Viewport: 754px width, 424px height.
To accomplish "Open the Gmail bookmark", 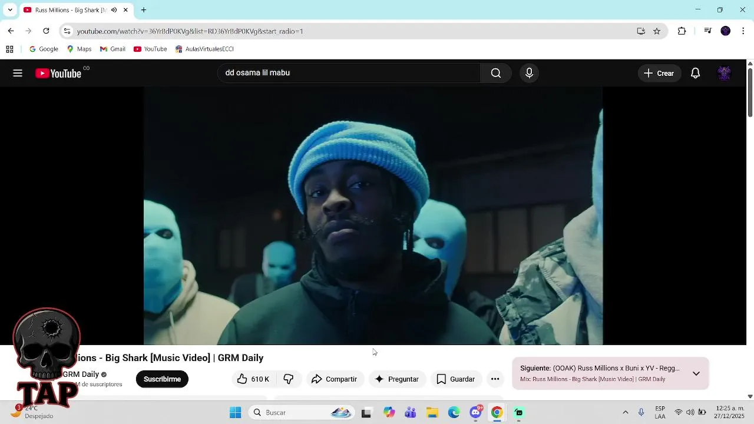I will coord(113,49).
